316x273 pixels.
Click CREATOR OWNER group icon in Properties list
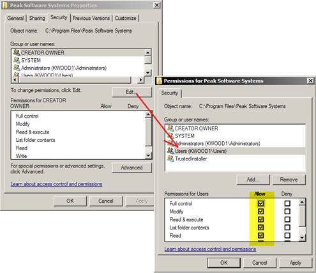click(17, 52)
